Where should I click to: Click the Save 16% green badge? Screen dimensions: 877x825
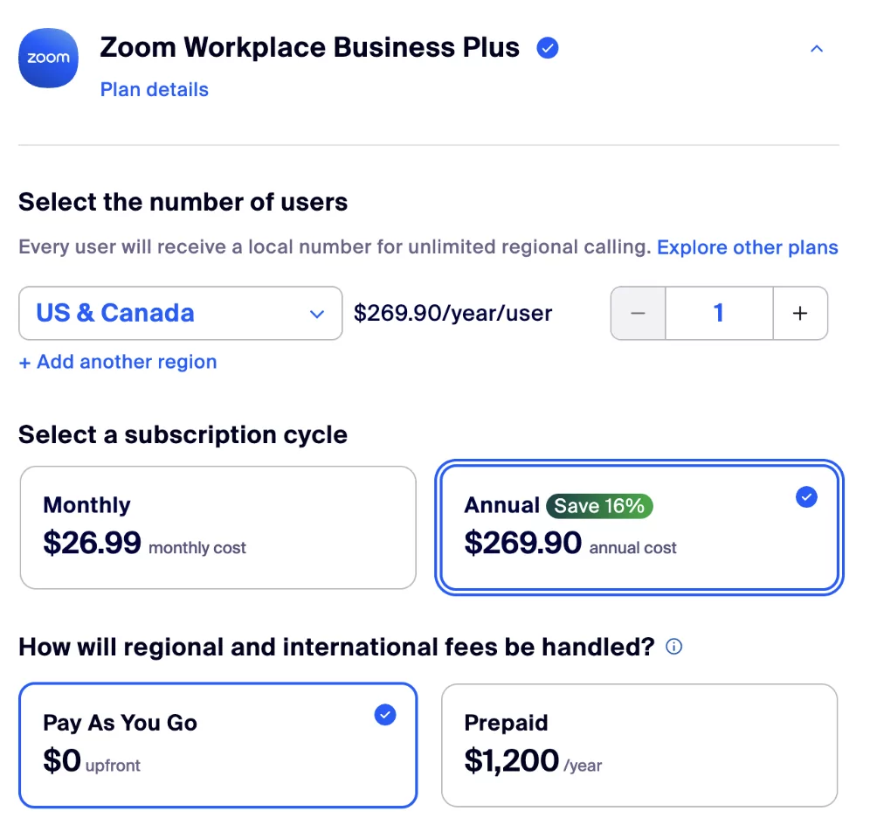click(x=599, y=506)
